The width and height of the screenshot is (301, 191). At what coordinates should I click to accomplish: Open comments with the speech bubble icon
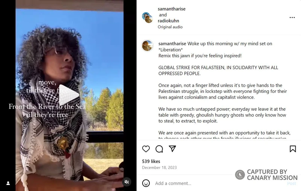coord(159,149)
